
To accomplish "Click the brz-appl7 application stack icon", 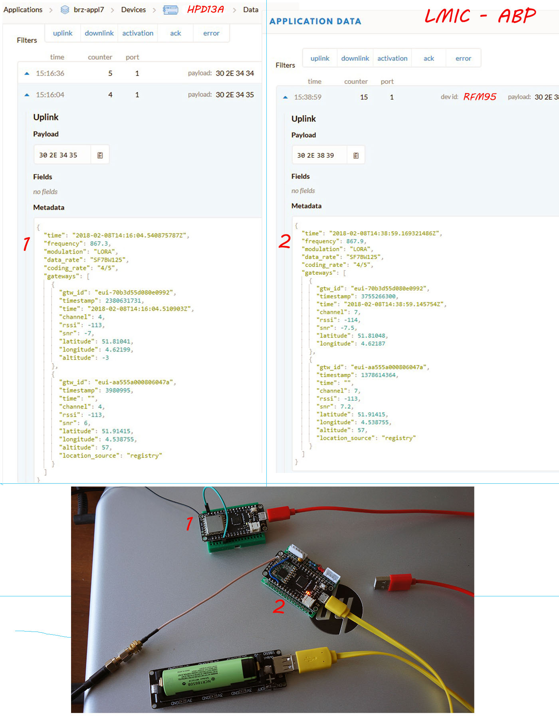I will pos(65,10).
